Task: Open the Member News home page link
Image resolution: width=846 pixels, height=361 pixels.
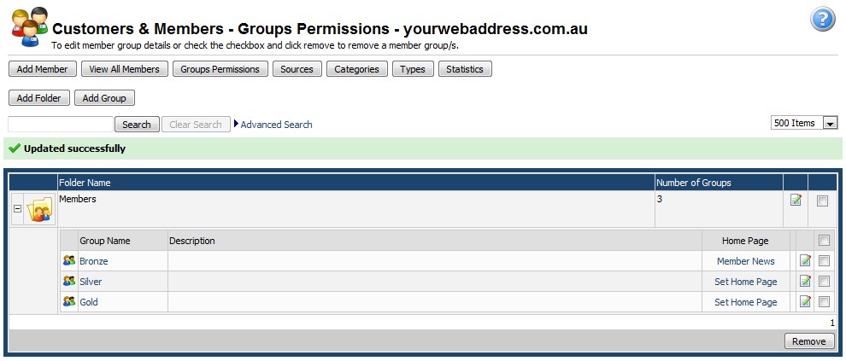Action: pos(746,261)
